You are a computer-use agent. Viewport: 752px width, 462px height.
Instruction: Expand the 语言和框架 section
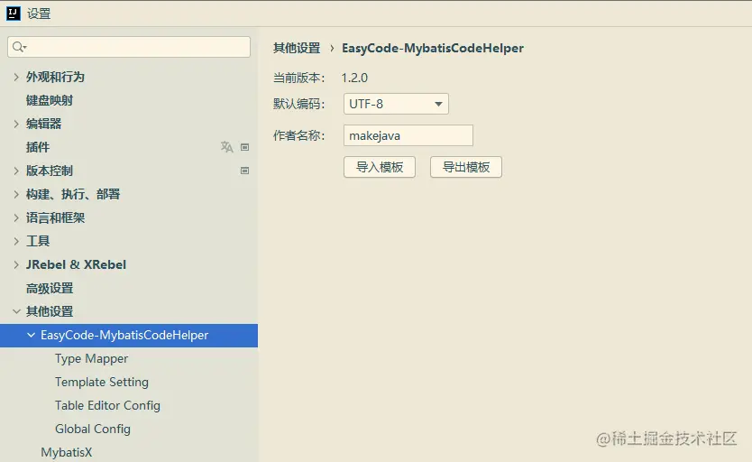[16, 217]
